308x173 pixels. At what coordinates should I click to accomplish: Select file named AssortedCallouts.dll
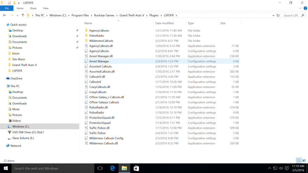point(102,72)
